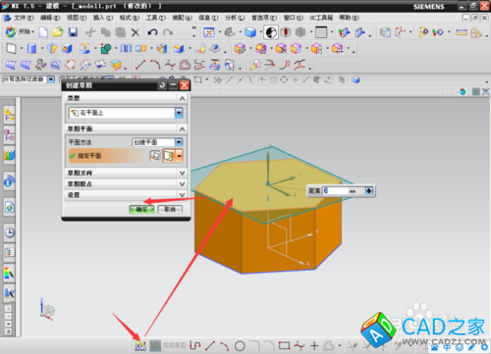Click the Undo arrow icon

152,32
